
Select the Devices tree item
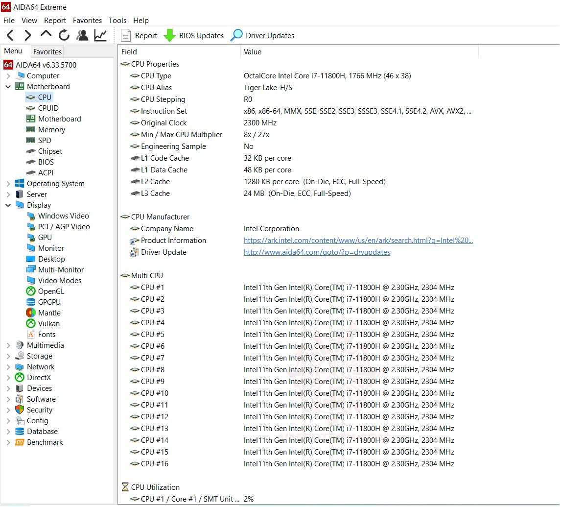pyautogui.click(x=34, y=388)
